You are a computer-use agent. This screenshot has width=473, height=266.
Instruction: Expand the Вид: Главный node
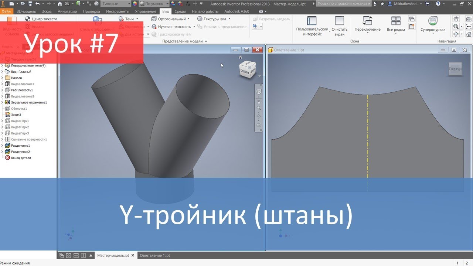(2, 72)
